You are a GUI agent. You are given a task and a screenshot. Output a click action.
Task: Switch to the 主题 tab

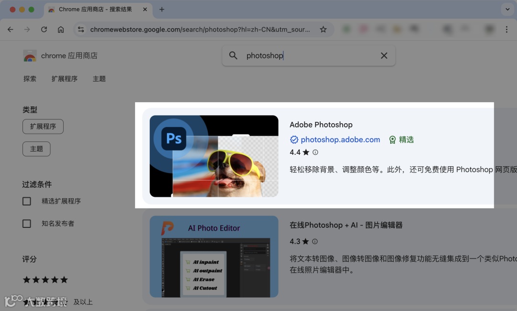pos(99,79)
